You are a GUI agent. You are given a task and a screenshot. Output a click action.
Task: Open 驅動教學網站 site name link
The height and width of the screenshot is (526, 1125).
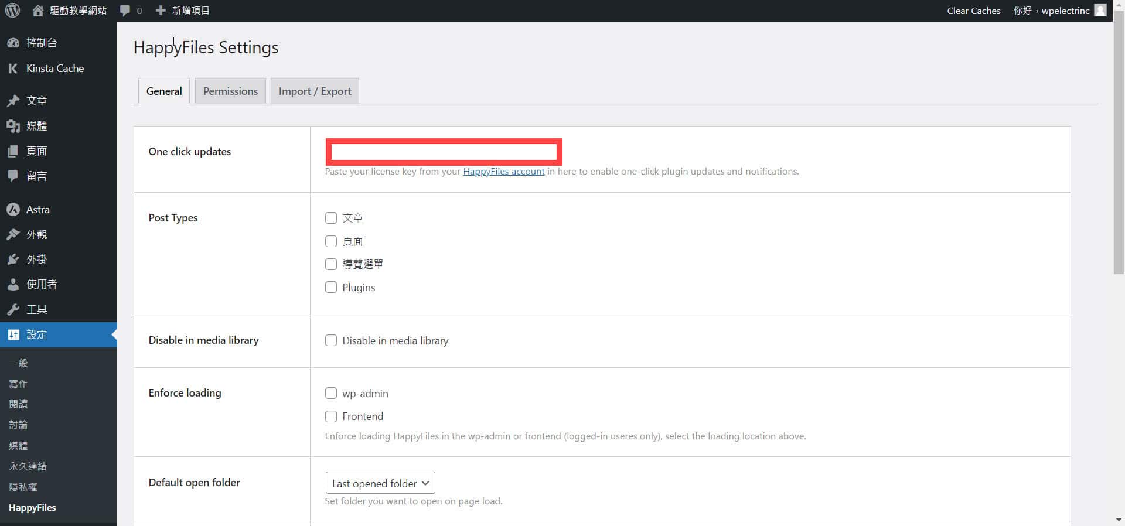(78, 11)
